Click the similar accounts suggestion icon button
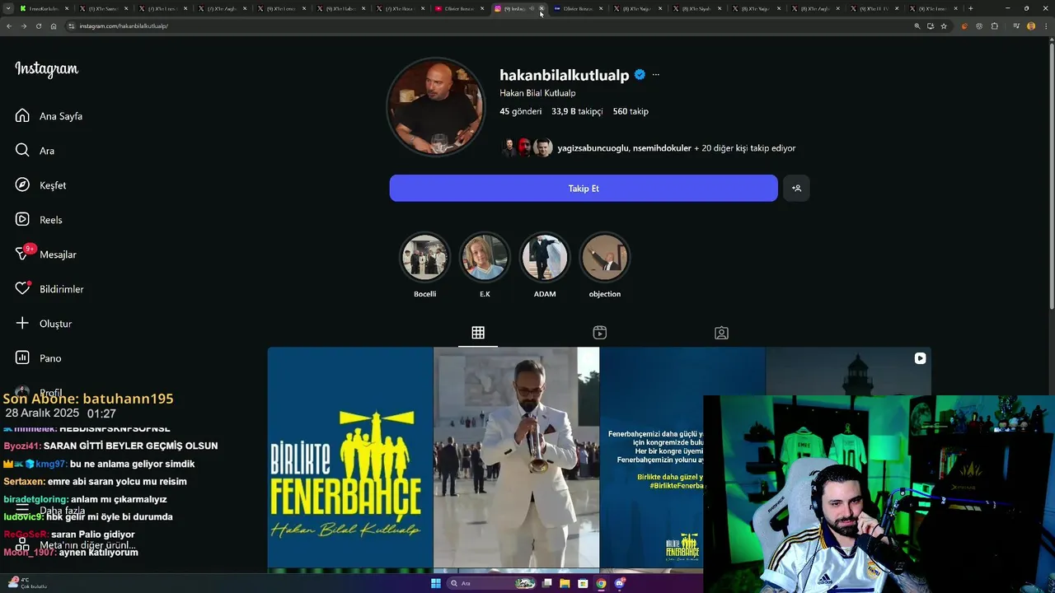 pos(796,188)
